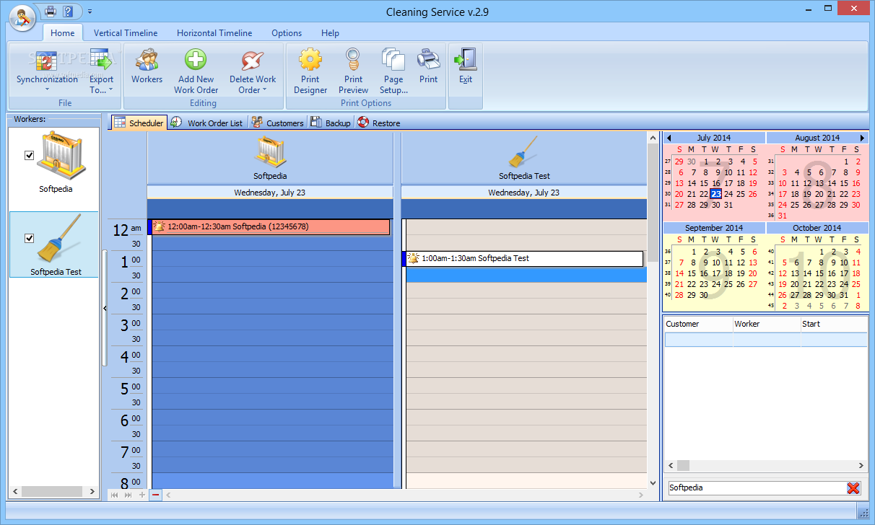Launch the Print Designer gear icon
The height and width of the screenshot is (525, 875).
310,61
